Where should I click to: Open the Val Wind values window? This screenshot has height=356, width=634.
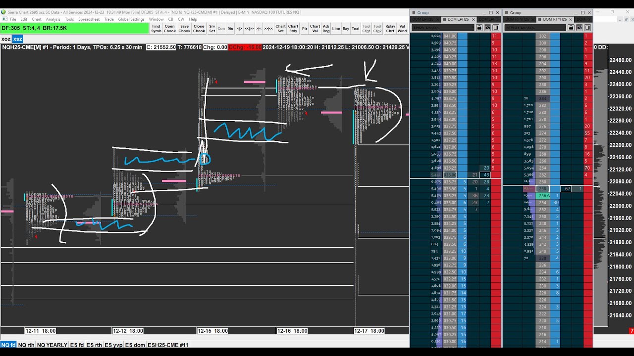(402, 29)
